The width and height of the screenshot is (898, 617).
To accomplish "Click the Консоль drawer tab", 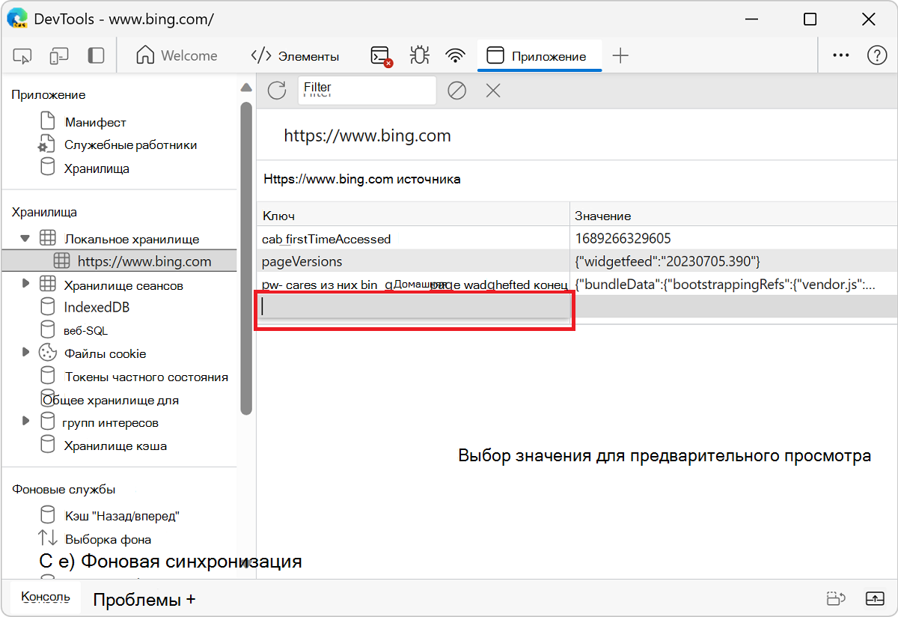I will point(46,597).
